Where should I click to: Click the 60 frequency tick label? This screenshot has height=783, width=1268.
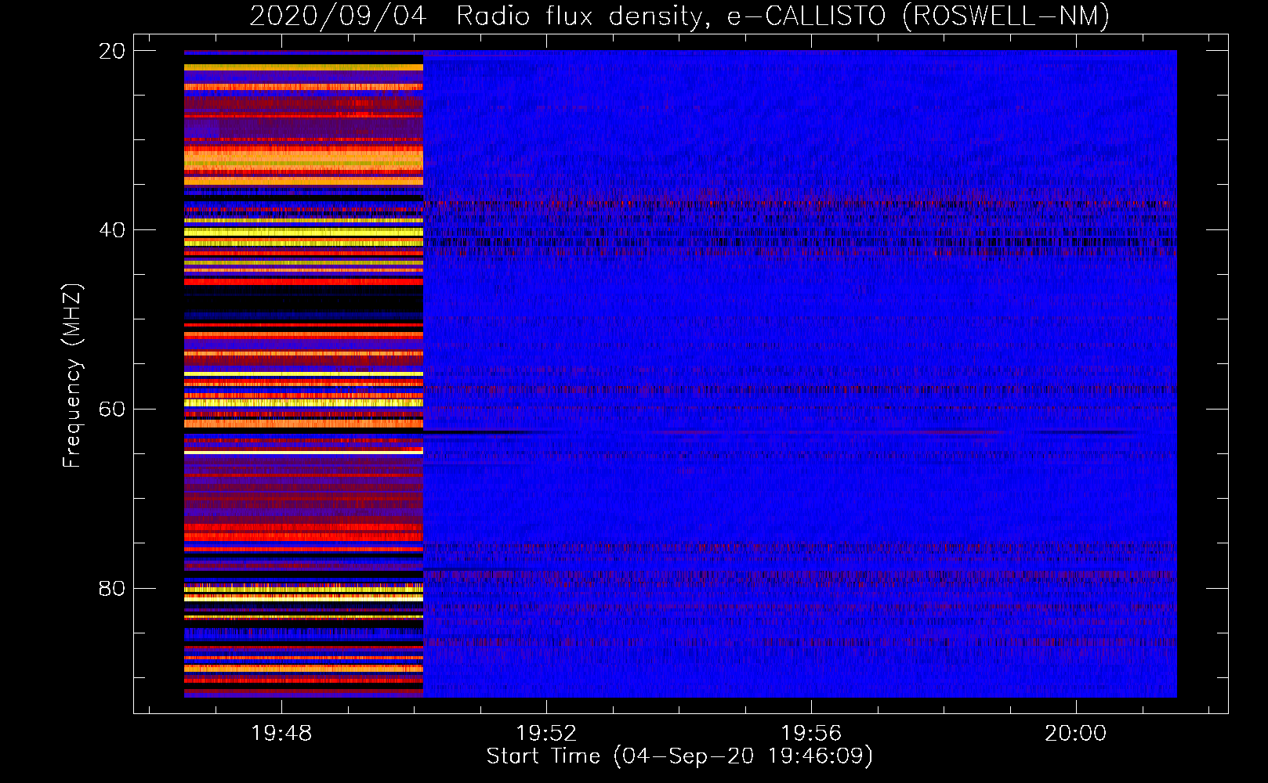[112, 409]
